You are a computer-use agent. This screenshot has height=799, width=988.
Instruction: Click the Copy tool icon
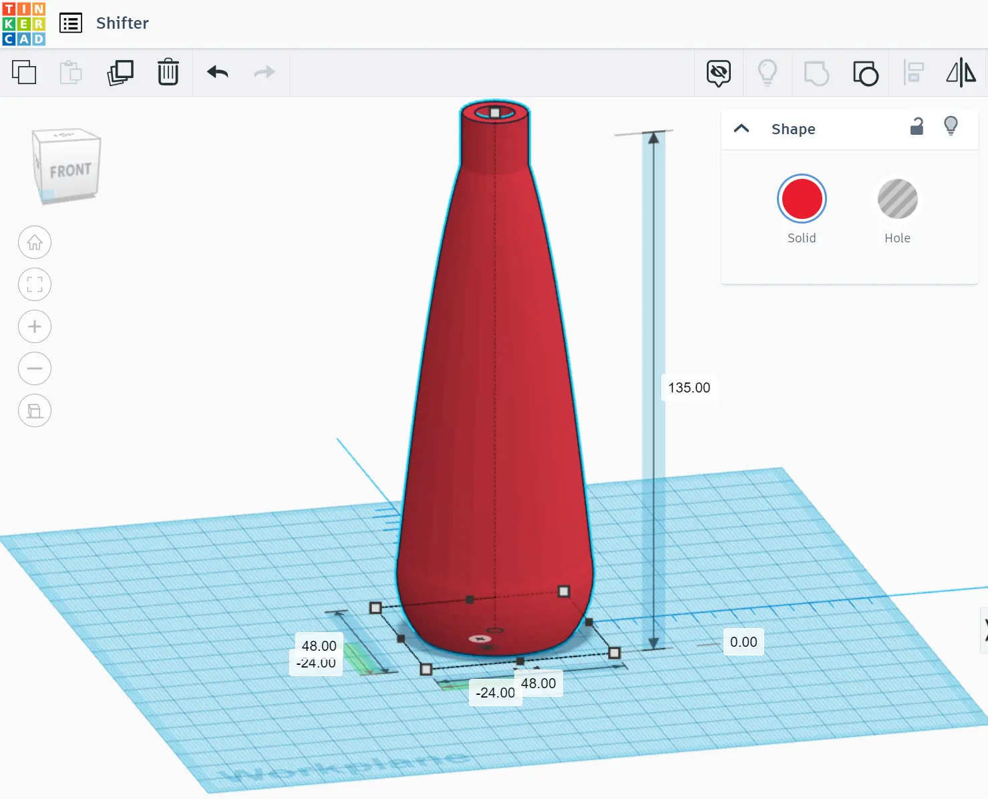pyautogui.click(x=24, y=72)
